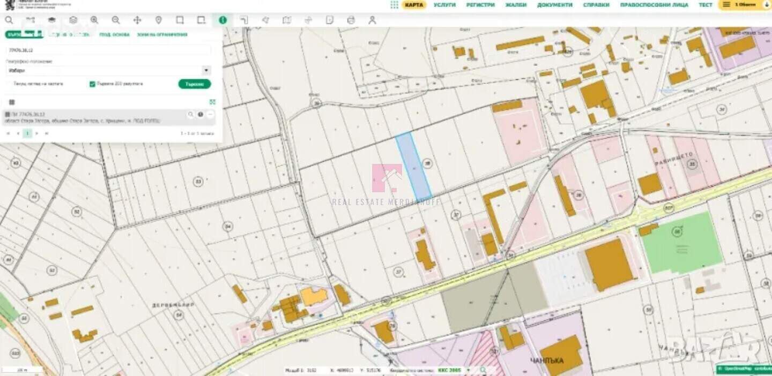The image size is (772, 376).
Task: Select the second search tab
Action: 70,34
